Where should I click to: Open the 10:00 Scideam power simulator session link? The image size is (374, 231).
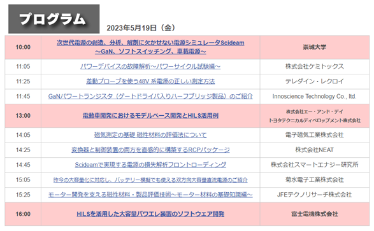tap(150, 47)
